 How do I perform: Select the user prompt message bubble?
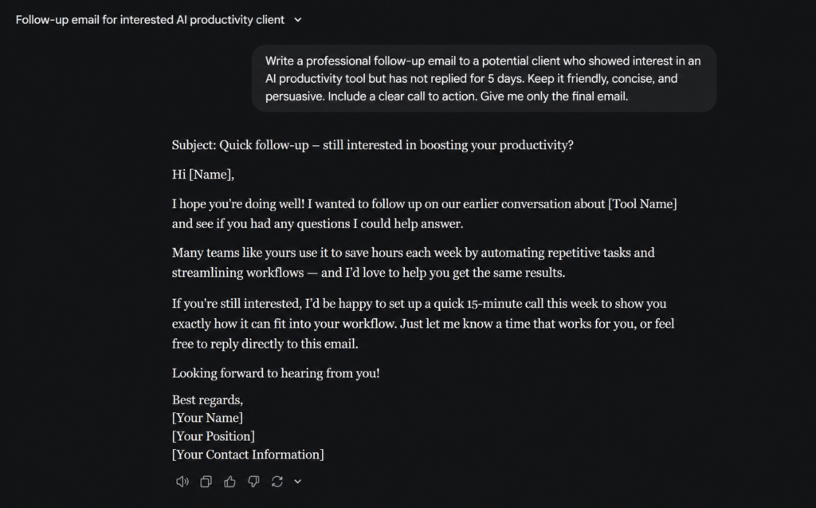[x=484, y=78]
